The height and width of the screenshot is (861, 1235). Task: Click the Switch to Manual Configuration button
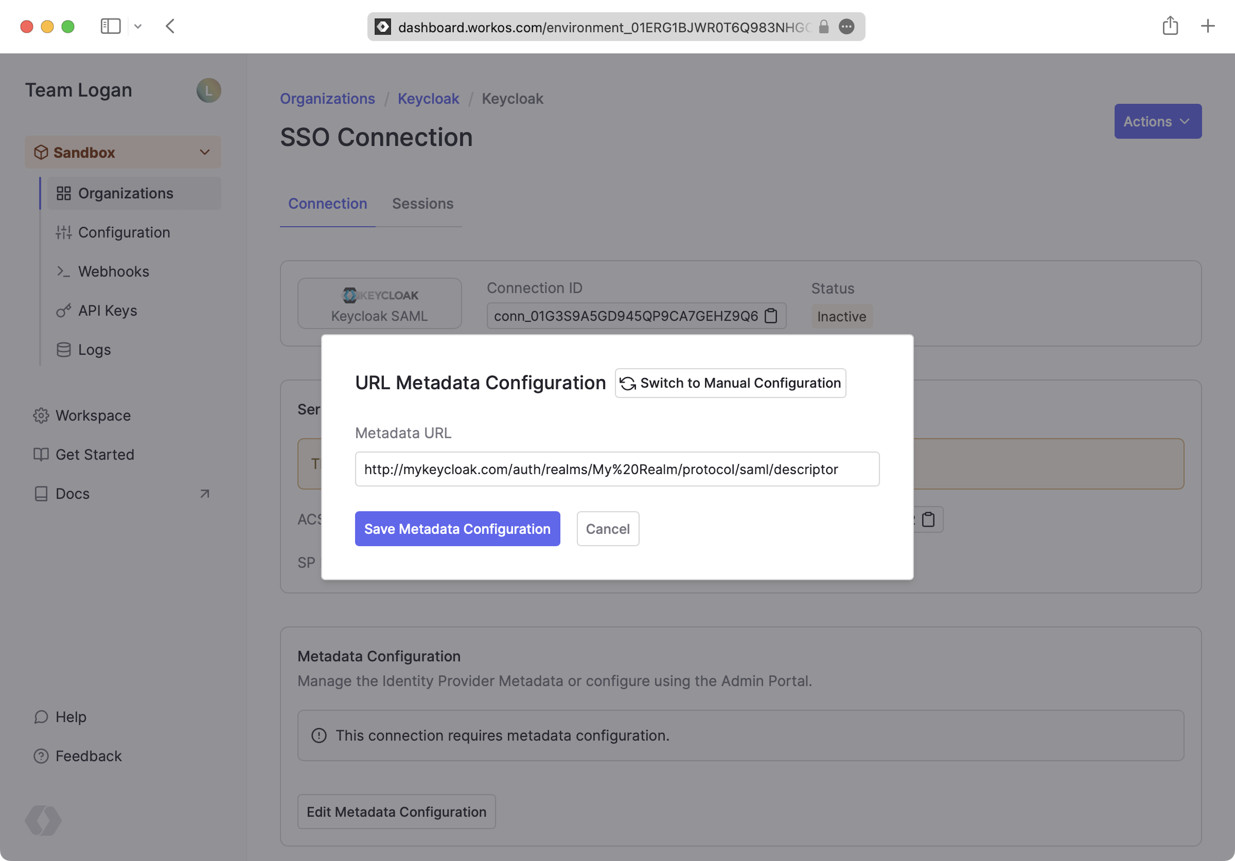pos(730,383)
